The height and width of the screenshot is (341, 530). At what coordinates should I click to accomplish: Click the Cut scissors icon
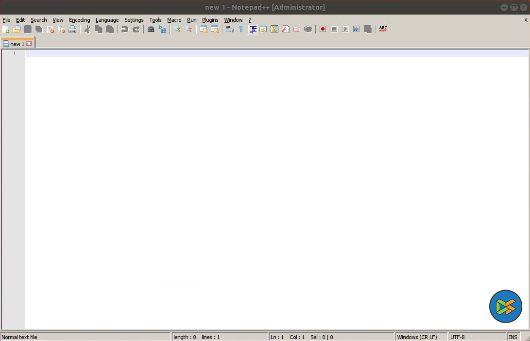click(87, 30)
